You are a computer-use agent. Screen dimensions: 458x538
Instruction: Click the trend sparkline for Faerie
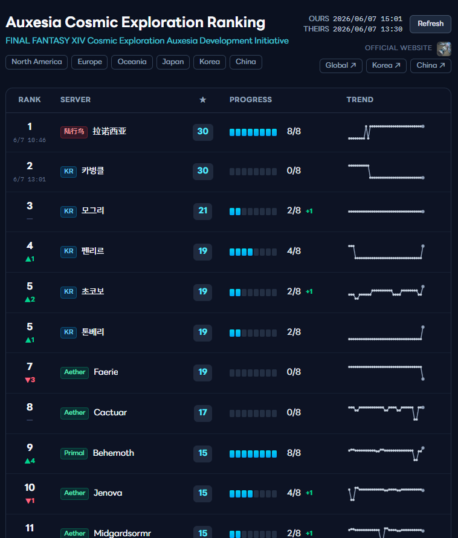[x=386, y=373]
